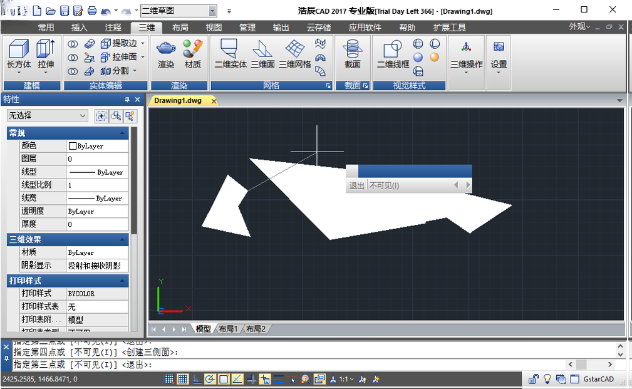
Task: Open the Materials (材质) tool
Action: (x=193, y=54)
